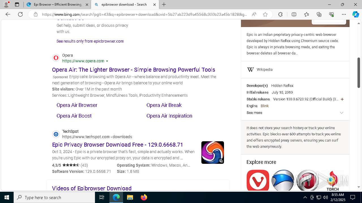The image size is (362, 203).
Task: Open the Windows Start menu
Action: pyautogui.click(x=7, y=197)
